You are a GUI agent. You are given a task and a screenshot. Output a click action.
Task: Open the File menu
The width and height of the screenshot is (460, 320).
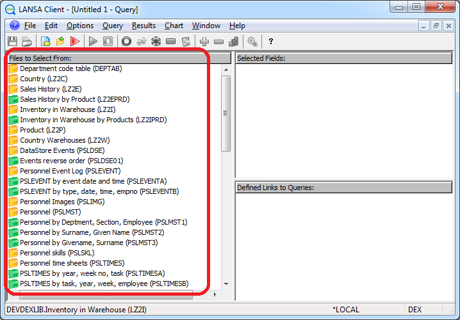click(x=30, y=26)
